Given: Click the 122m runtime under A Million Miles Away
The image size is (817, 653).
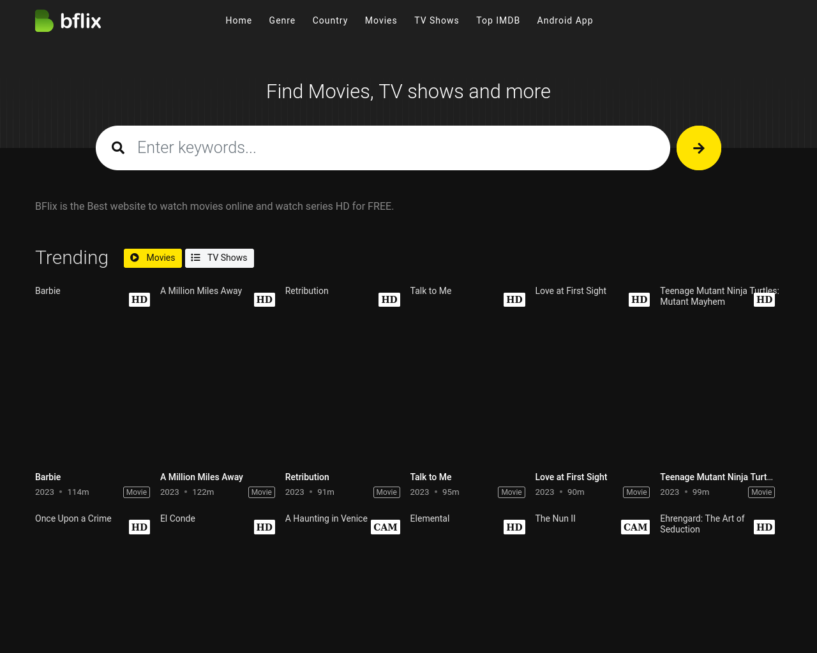Looking at the screenshot, I should point(203,492).
